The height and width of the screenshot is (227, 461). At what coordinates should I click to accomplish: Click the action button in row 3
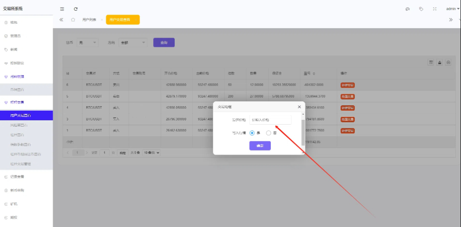coord(347,119)
